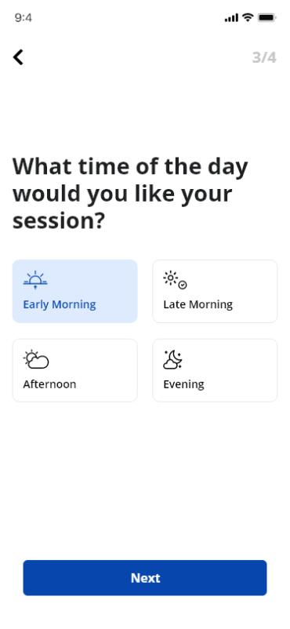Select the Evening option card

tap(215, 370)
